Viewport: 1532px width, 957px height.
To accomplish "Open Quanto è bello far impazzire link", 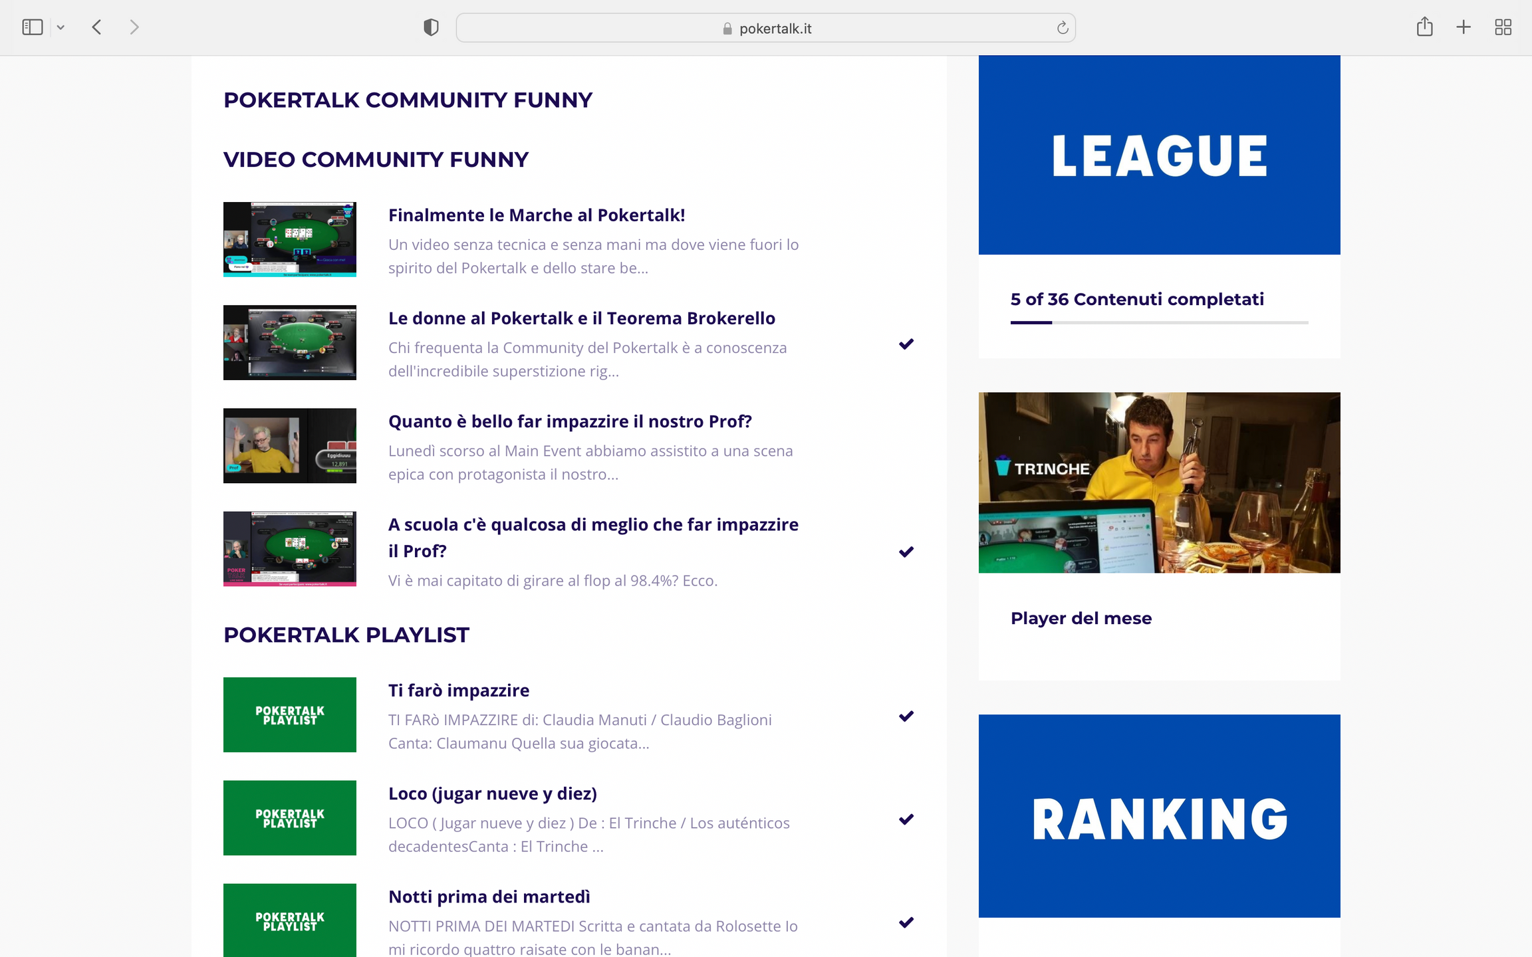I will coord(570,421).
